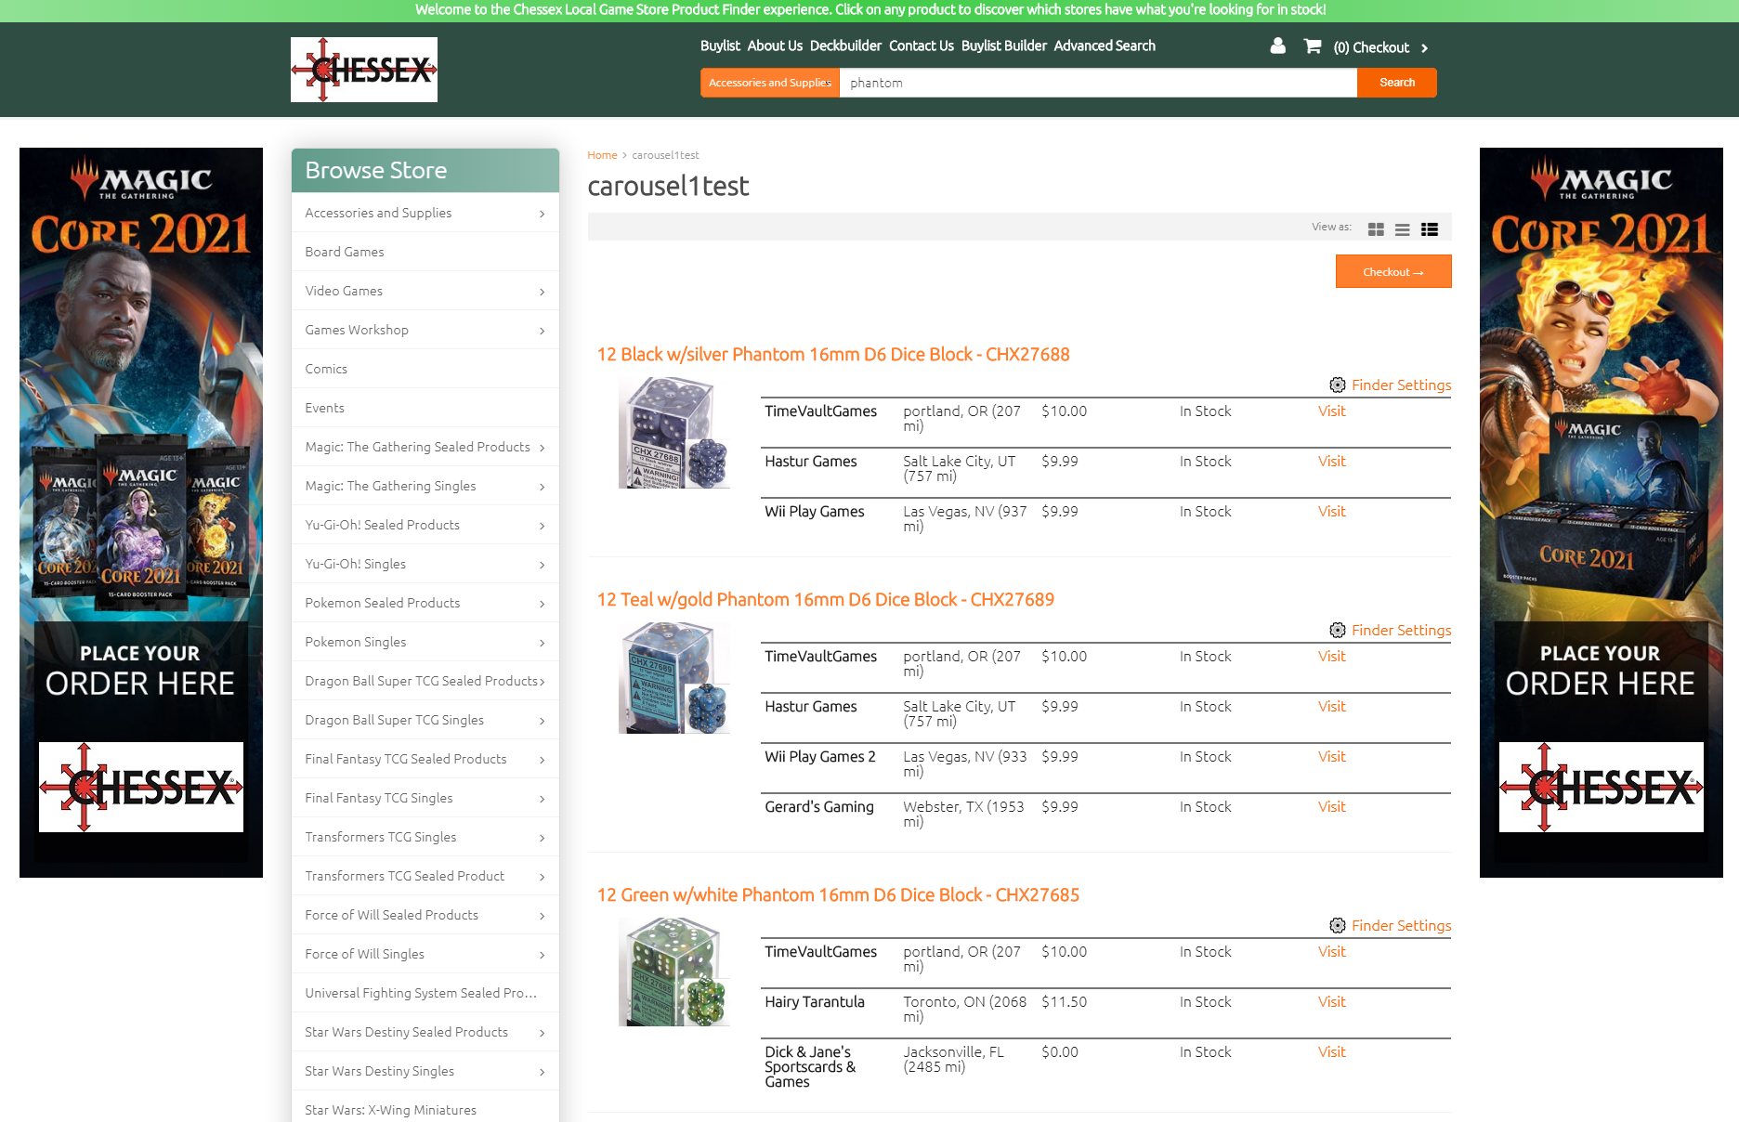The image size is (1739, 1122).
Task: Expand Accessories and Supplies sidebar category
Action: (x=542, y=214)
